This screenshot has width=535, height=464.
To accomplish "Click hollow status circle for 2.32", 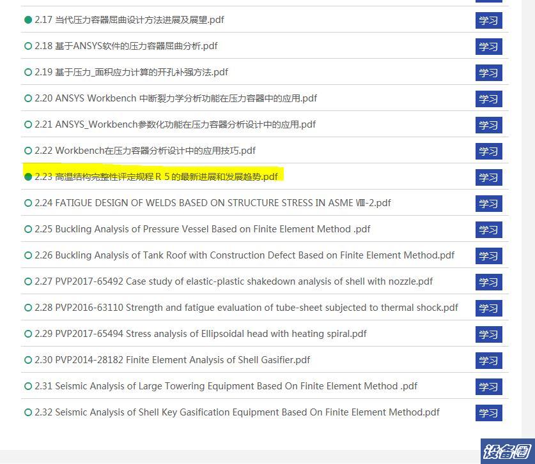I will [28, 412].
